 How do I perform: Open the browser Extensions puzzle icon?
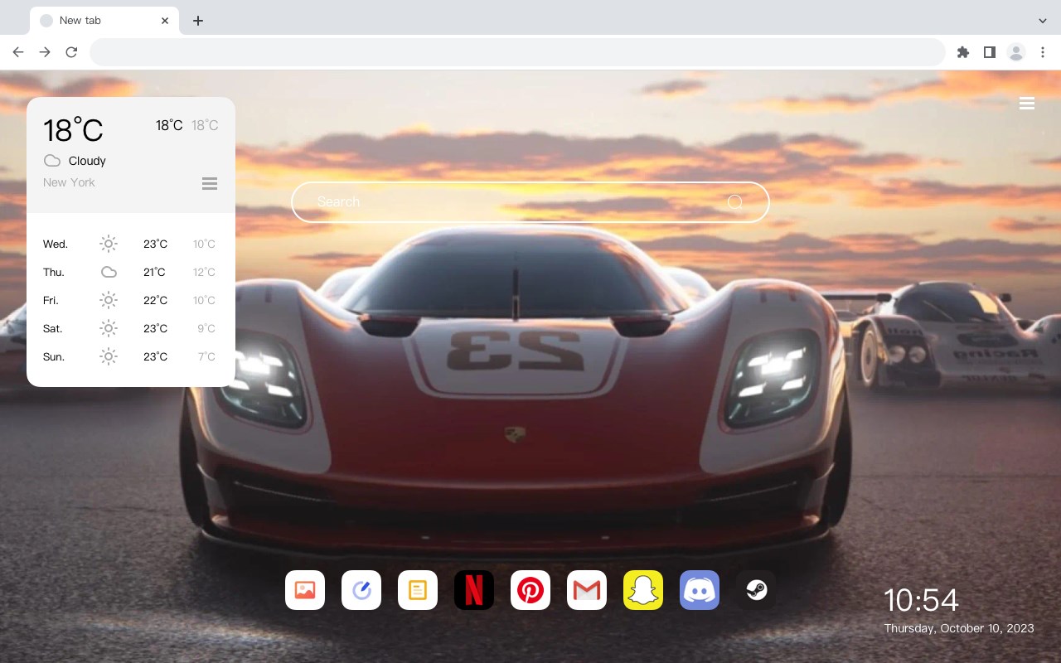tap(963, 52)
